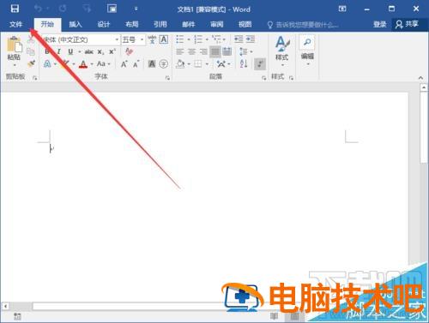Click the Paste (粘贴) clipboard icon
Screen dimensions: 429x323
pyautogui.click(x=14, y=45)
